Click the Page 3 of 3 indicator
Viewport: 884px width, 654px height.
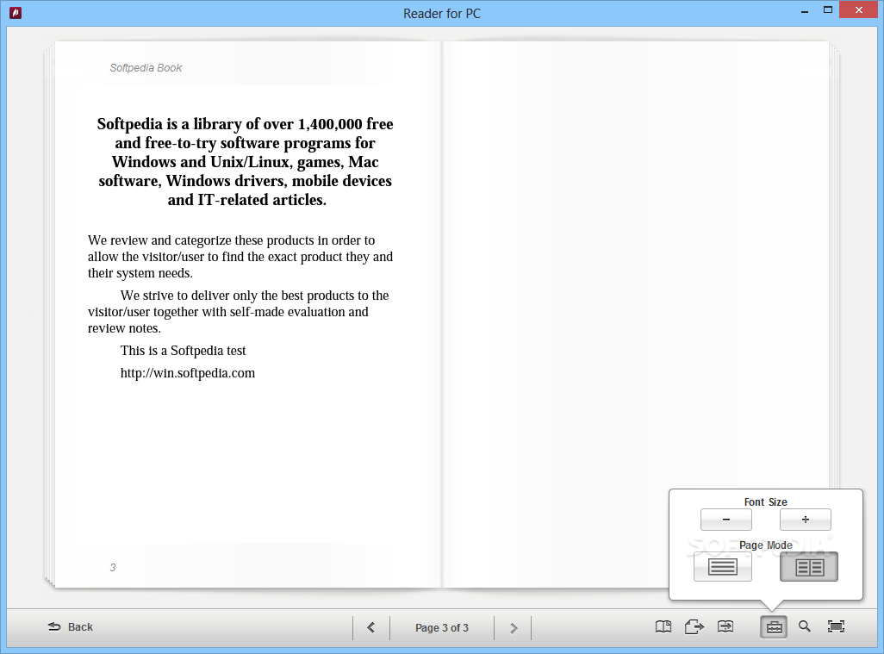[x=441, y=627]
